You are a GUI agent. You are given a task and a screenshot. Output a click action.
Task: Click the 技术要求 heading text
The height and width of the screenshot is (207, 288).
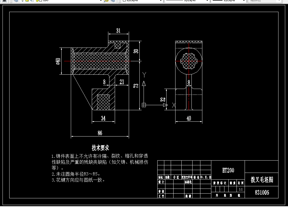100,148
